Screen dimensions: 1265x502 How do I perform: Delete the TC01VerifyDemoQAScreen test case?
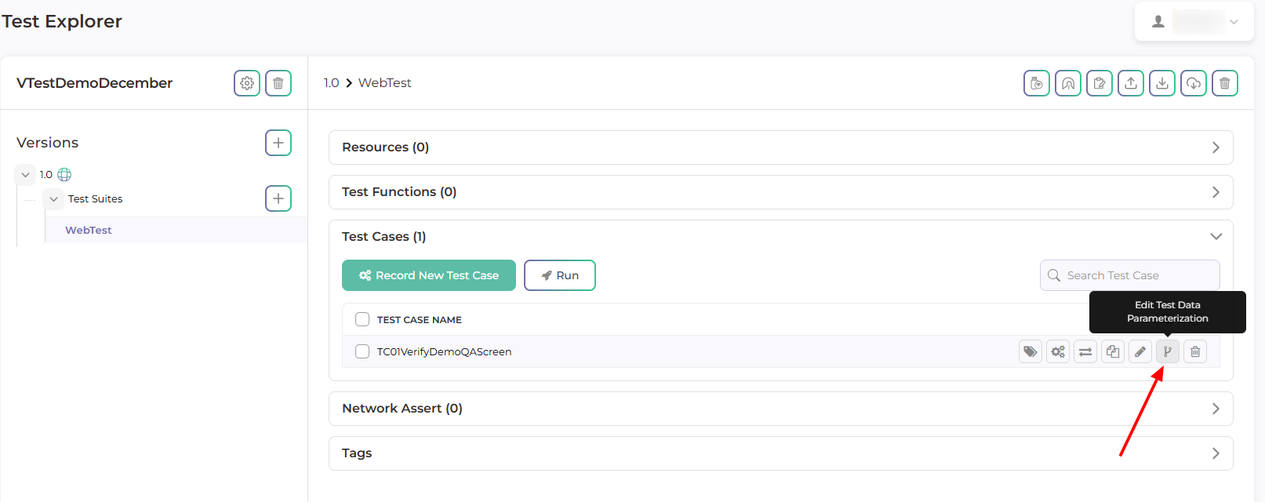click(x=1194, y=352)
